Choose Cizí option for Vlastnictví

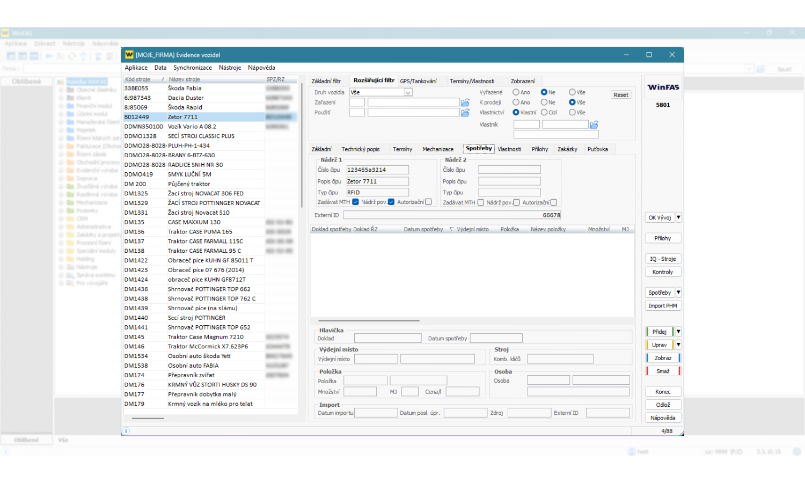point(544,113)
